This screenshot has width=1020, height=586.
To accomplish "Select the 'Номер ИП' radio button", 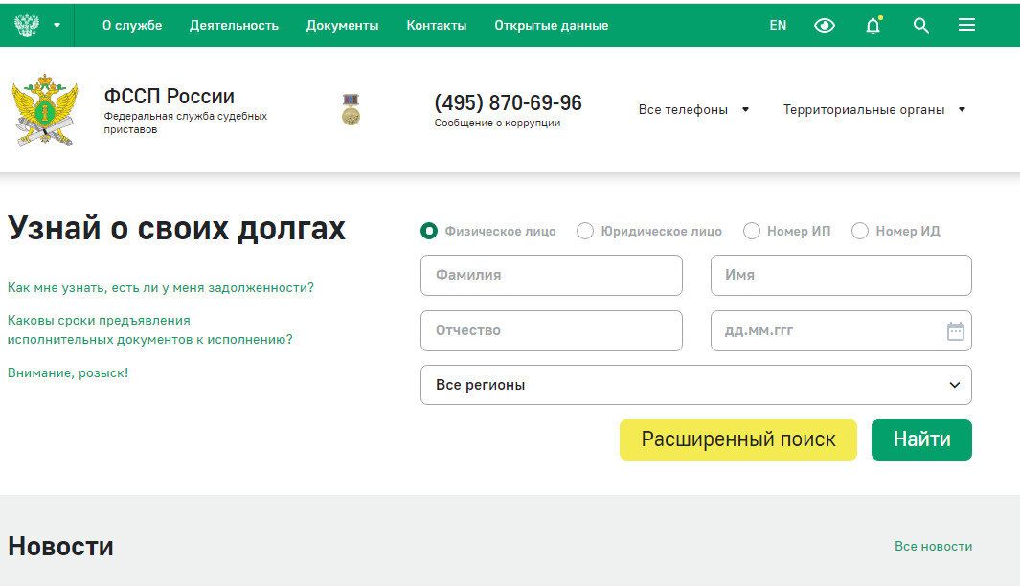I will (751, 231).
